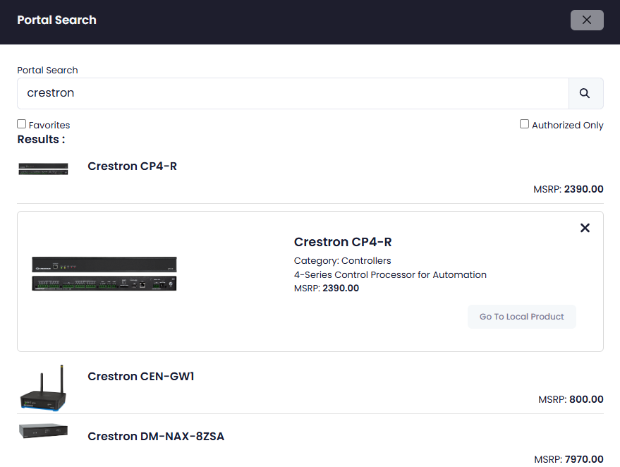Screen dimensions: 620x467
Task: Click the Results heading
Action: tap(41, 139)
